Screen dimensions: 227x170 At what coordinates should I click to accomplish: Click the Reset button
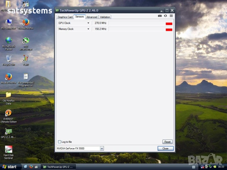pos(167,142)
